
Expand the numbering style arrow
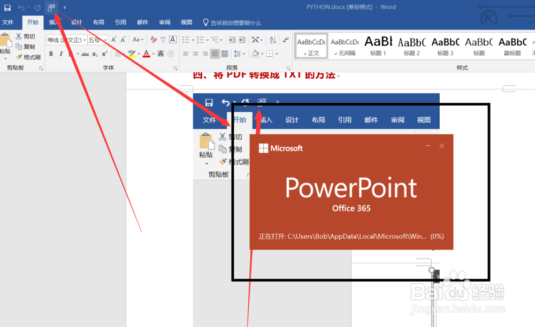208,40
